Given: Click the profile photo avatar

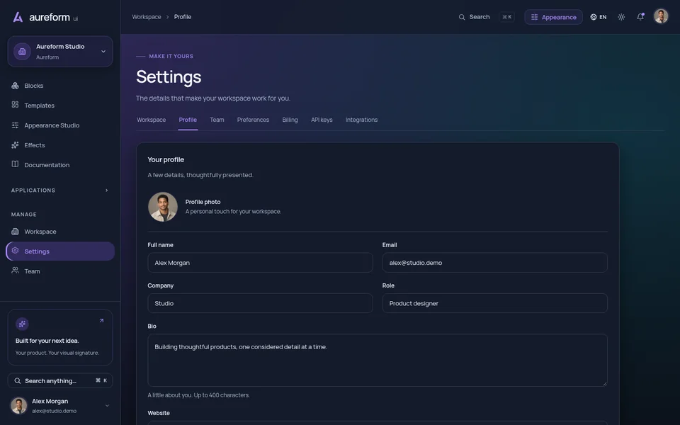Looking at the screenshot, I should coord(163,207).
